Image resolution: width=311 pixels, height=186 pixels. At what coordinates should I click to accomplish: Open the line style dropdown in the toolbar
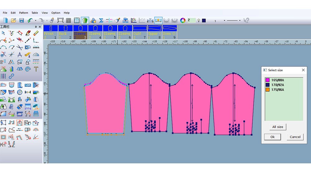coord(239,20)
